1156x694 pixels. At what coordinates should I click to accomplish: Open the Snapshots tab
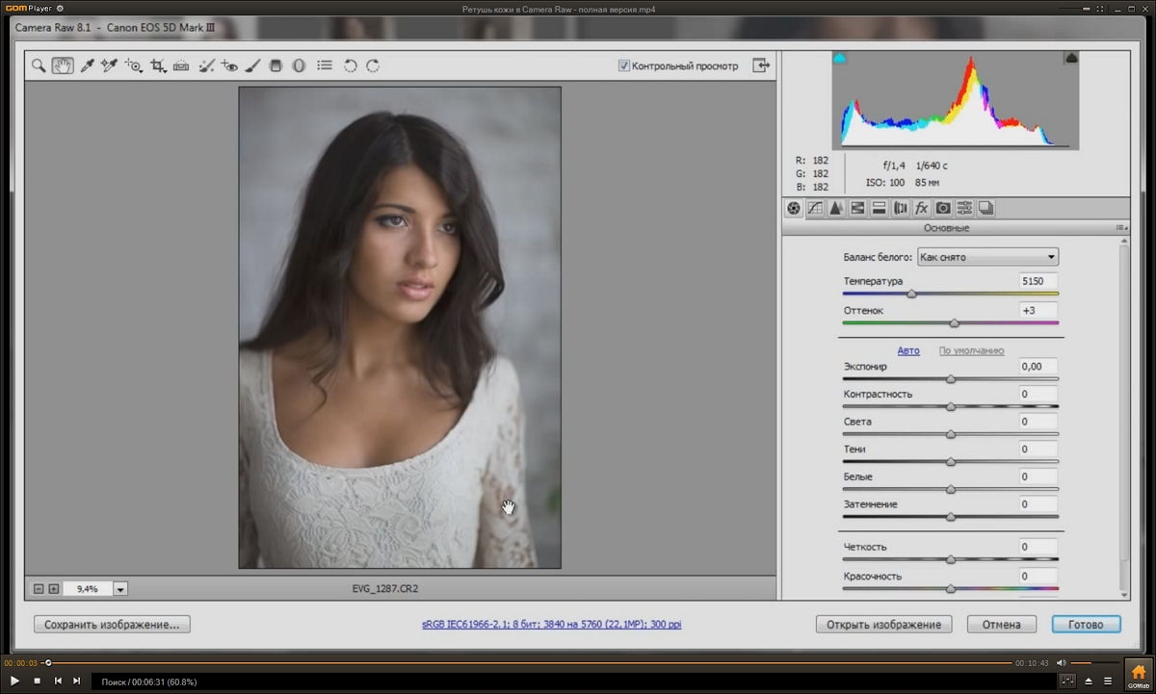985,208
